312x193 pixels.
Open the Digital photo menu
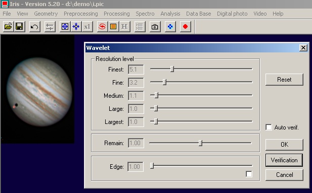[232, 14]
